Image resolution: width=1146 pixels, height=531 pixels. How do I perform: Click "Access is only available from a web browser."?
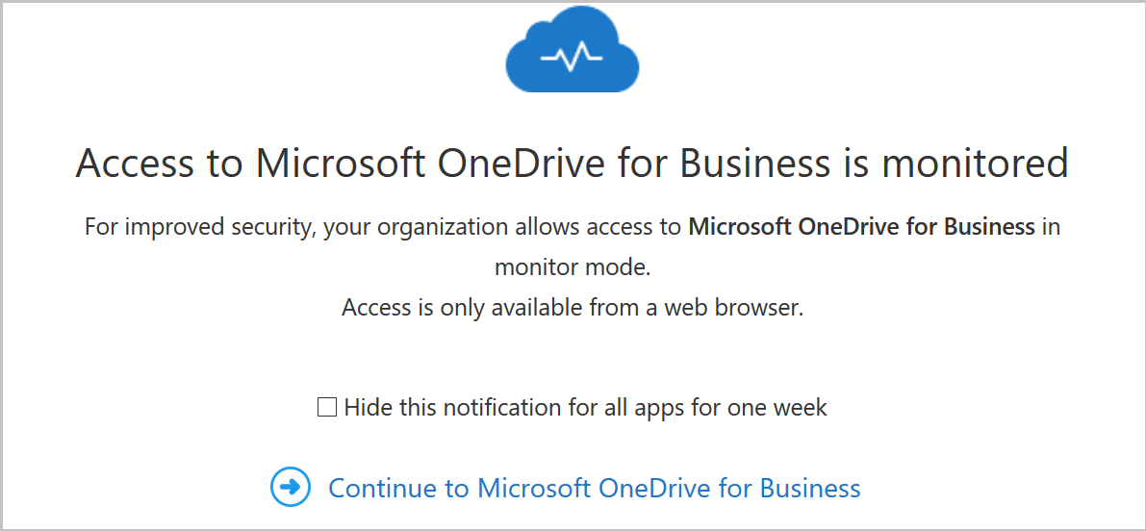(x=573, y=308)
